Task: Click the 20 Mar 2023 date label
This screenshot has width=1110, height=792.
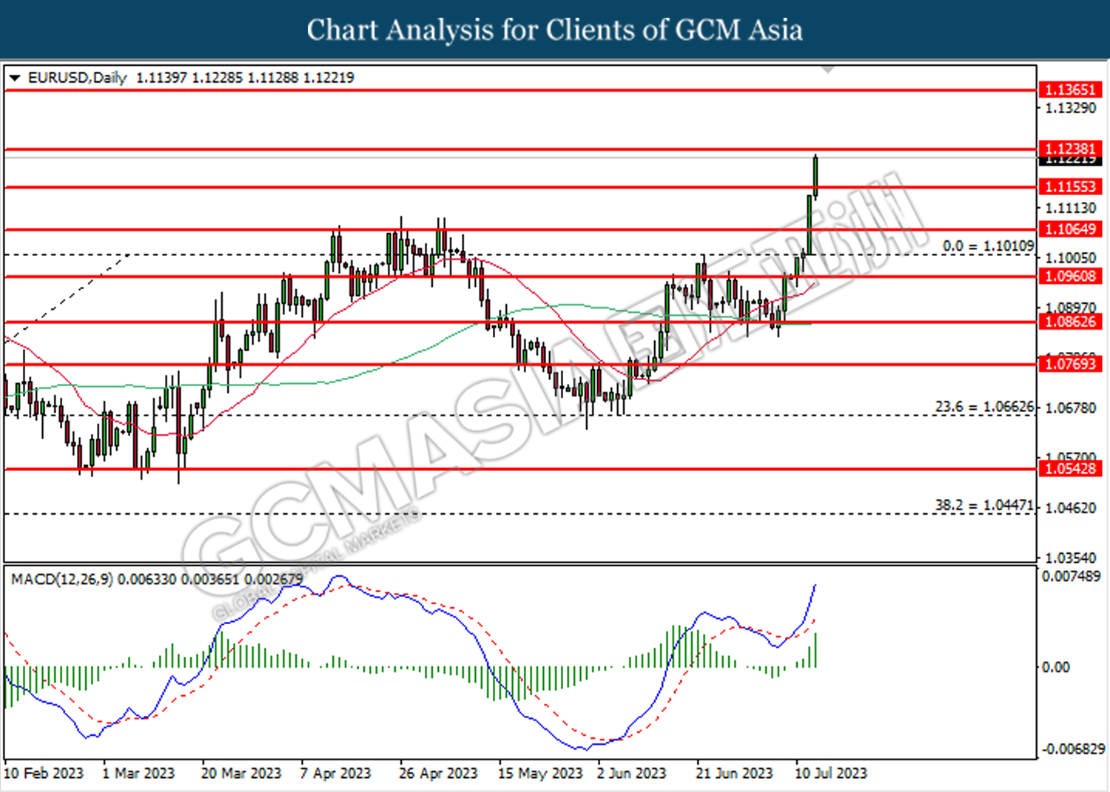Action: click(x=241, y=774)
